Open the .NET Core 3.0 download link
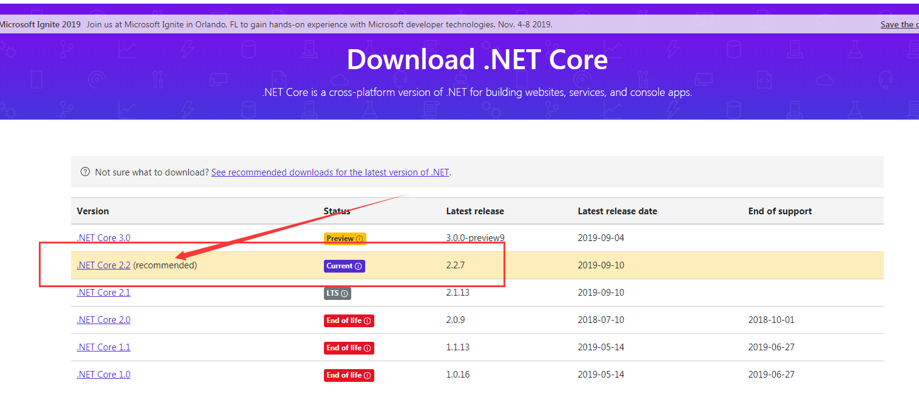The image size is (919, 411). pyautogui.click(x=104, y=238)
